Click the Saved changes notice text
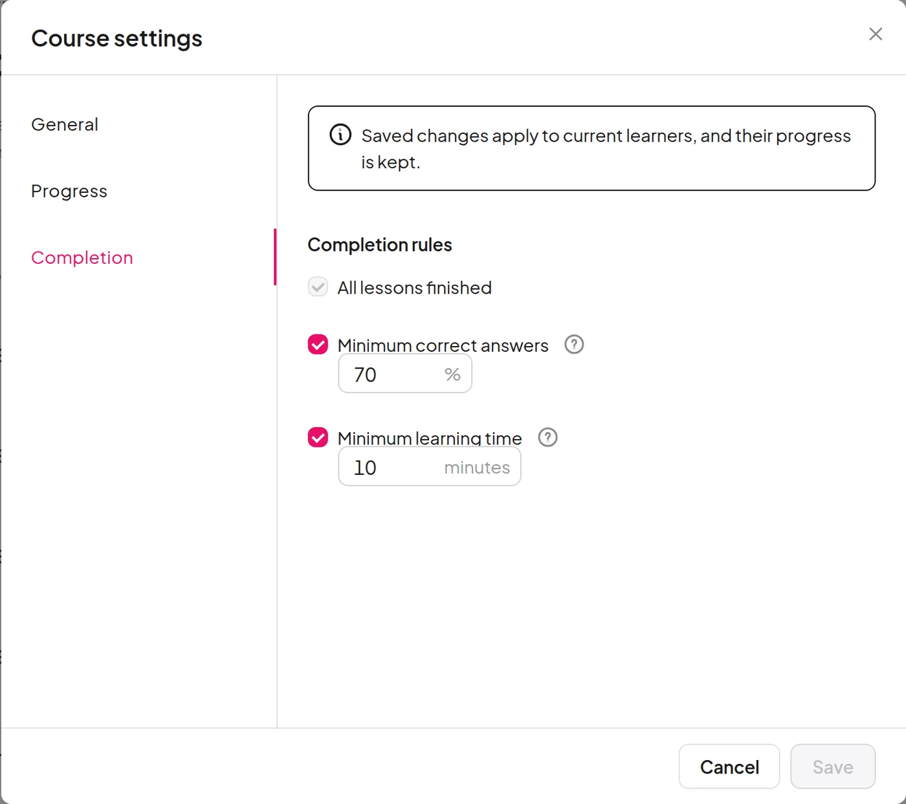Image resolution: width=906 pixels, height=804 pixels. 606,149
